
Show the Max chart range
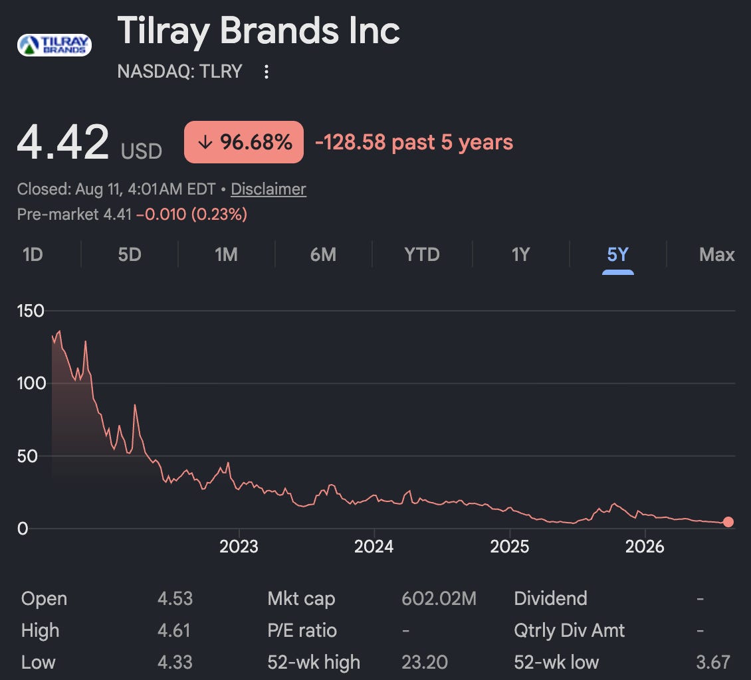[716, 254]
